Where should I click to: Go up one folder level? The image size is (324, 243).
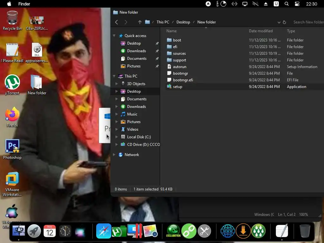(x=140, y=22)
